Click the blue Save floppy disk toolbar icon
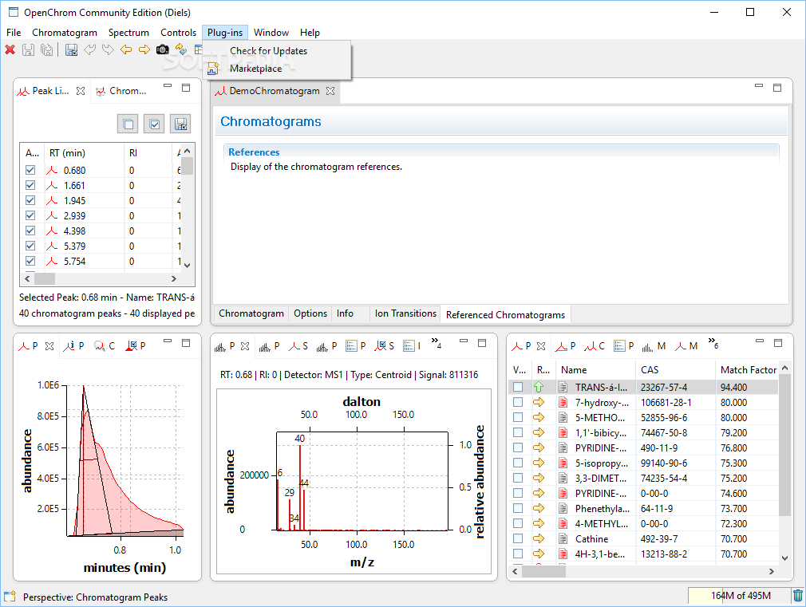 point(72,50)
